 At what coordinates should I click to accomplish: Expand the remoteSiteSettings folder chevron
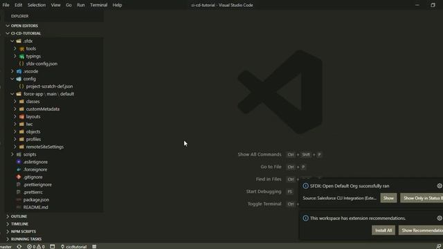point(15,147)
